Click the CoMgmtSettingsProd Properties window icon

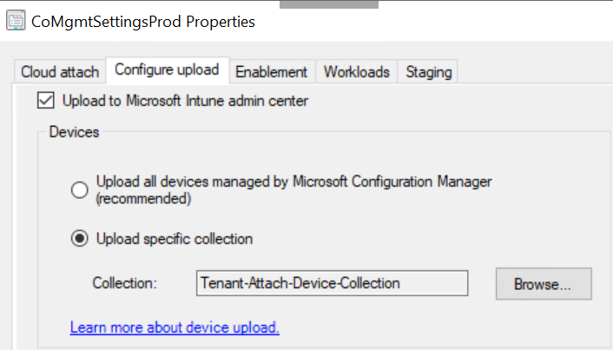click(15, 22)
